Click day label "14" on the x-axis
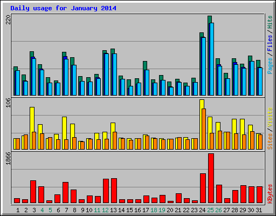Screen dimensions: 276x216 click(x=121, y=210)
